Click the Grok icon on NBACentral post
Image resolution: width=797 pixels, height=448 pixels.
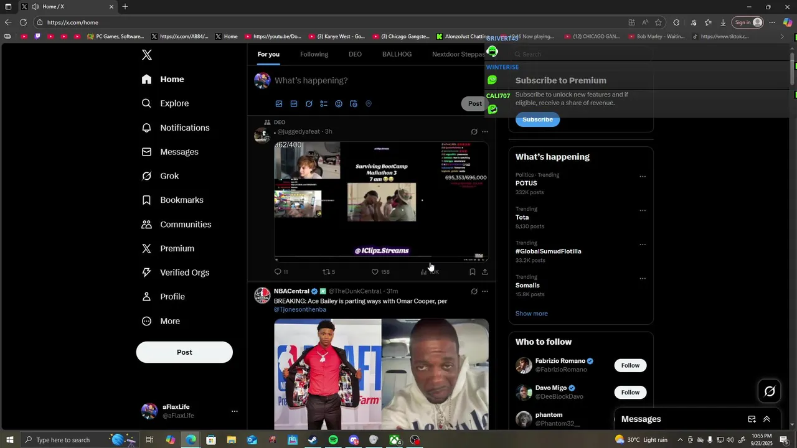(x=474, y=291)
